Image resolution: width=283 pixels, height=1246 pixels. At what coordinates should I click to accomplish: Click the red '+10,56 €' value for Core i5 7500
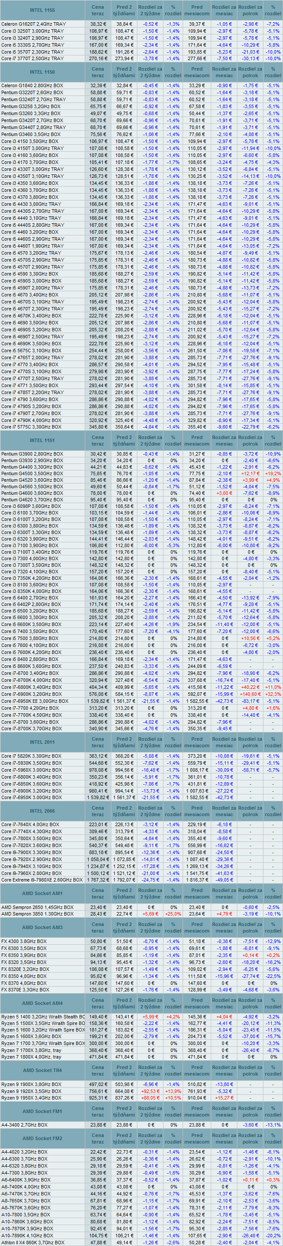tap(250, 638)
